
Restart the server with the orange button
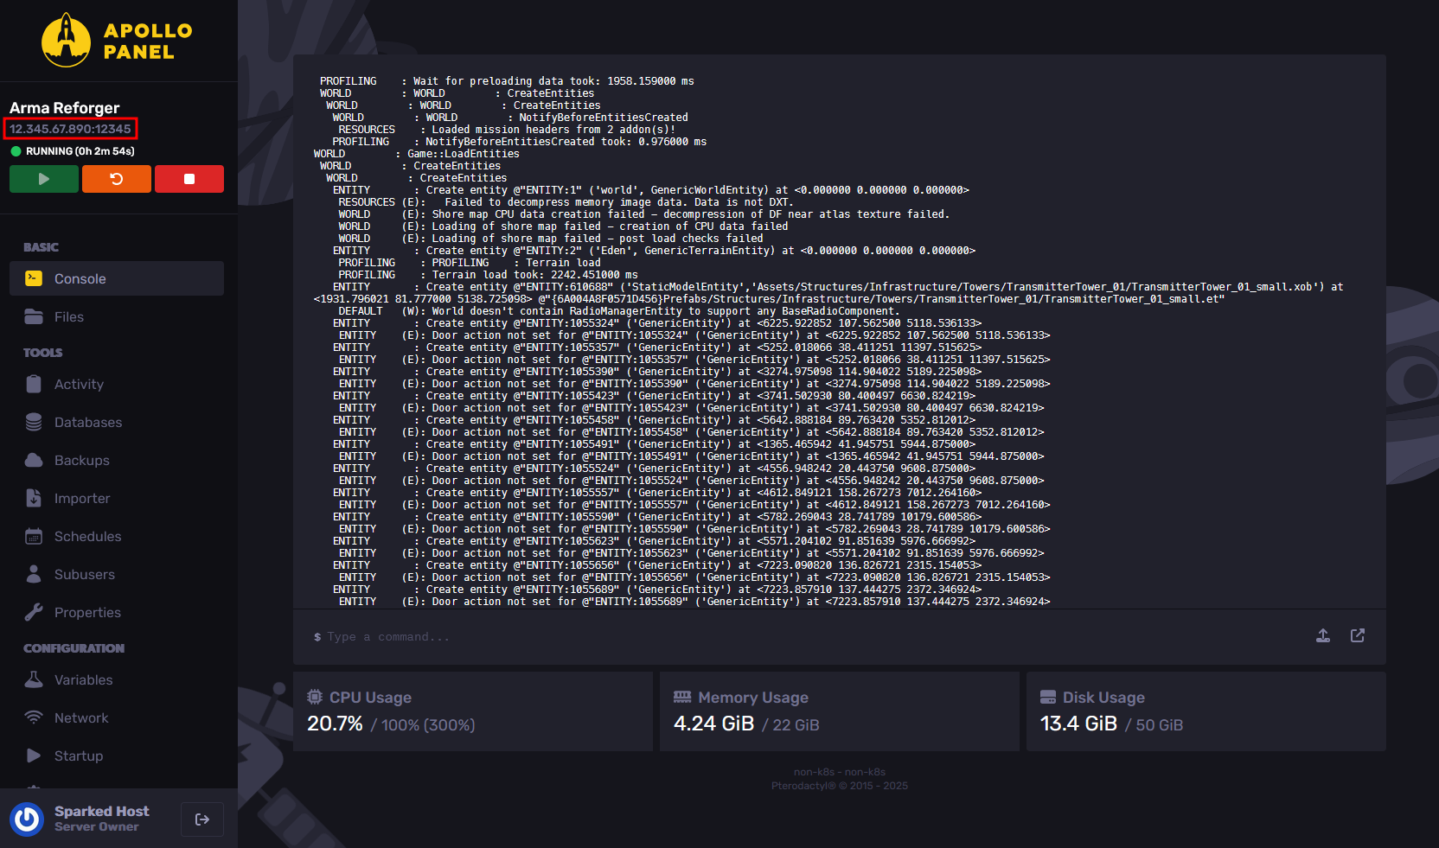[117, 179]
